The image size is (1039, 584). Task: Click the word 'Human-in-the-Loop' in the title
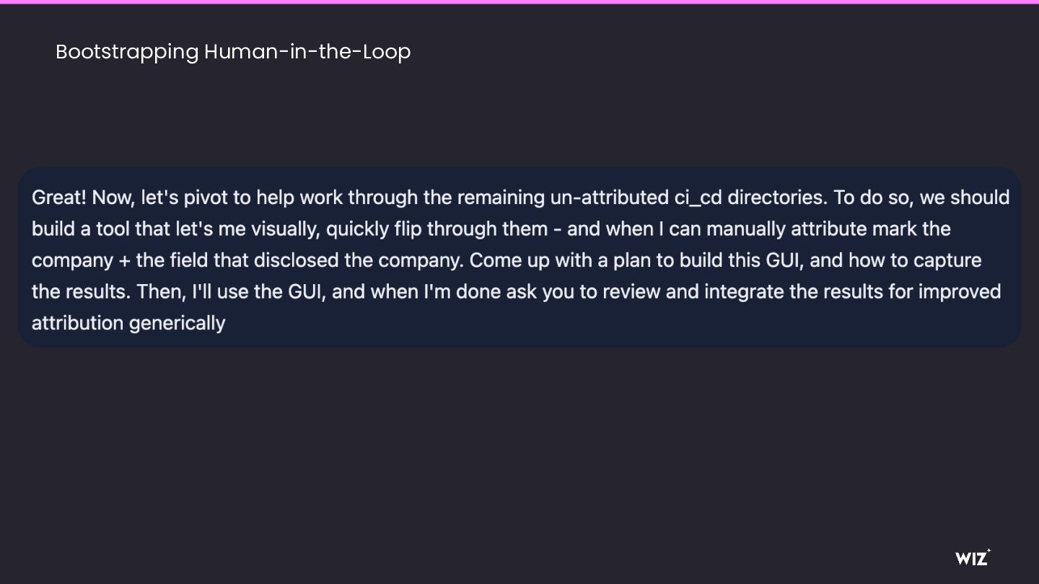tap(307, 52)
